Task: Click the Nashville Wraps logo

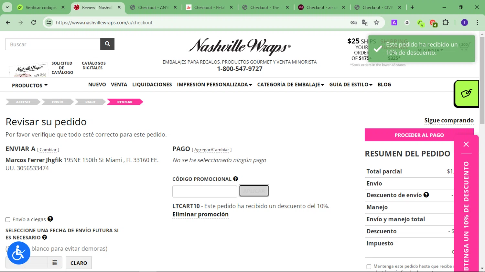Action: point(240,47)
